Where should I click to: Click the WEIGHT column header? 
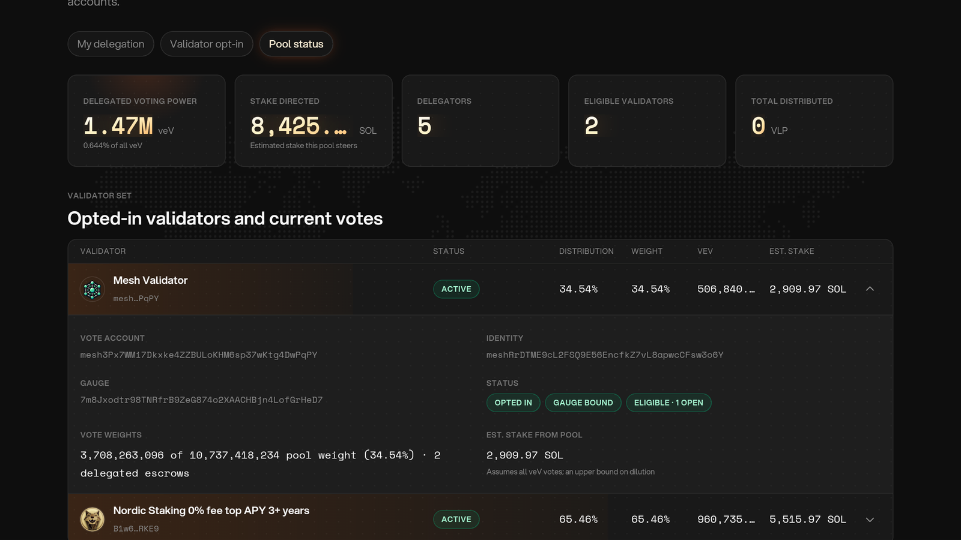pyautogui.click(x=647, y=251)
